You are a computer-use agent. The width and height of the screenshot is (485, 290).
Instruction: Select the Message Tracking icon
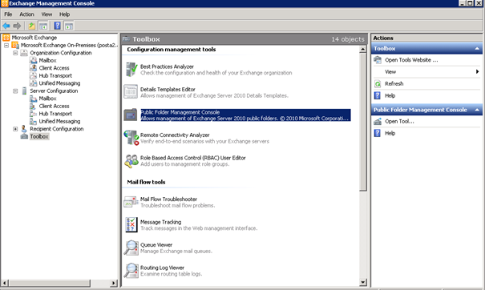pyautogui.click(x=131, y=225)
